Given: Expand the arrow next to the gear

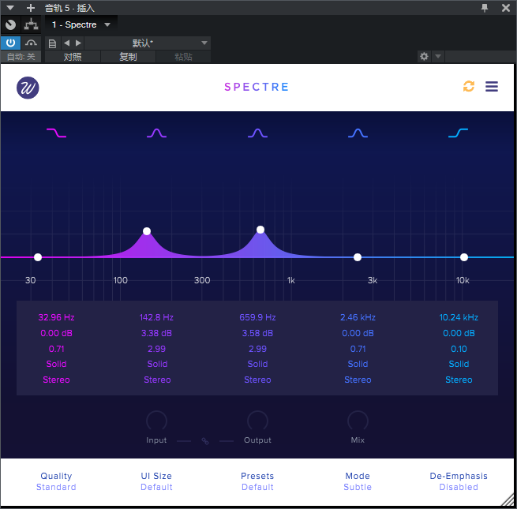Looking at the screenshot, I should click(x=438, y=56).
